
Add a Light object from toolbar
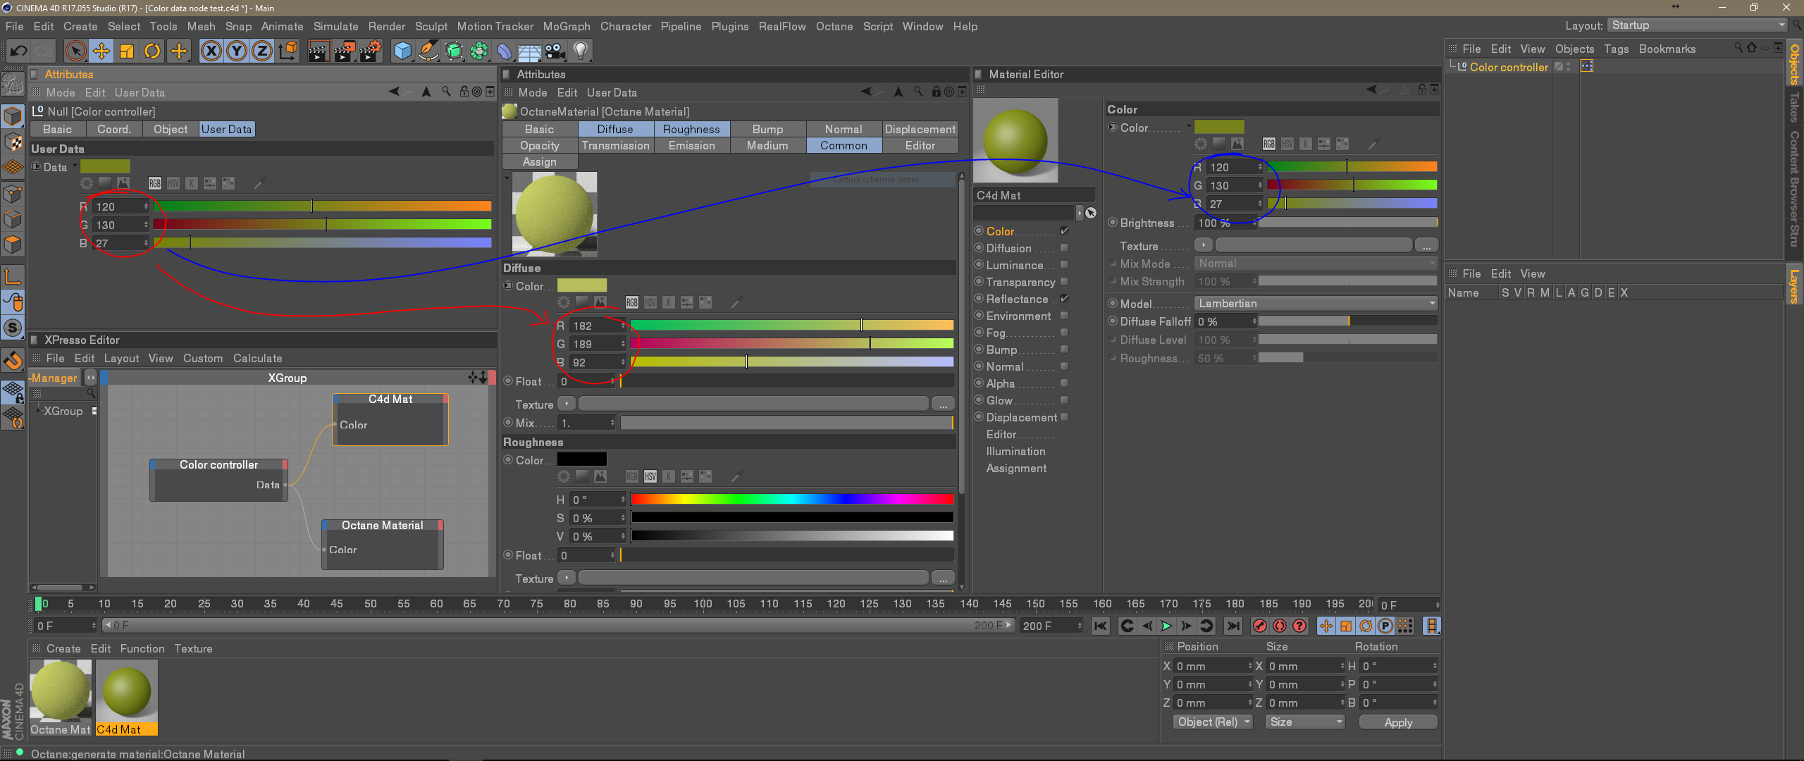580,51
